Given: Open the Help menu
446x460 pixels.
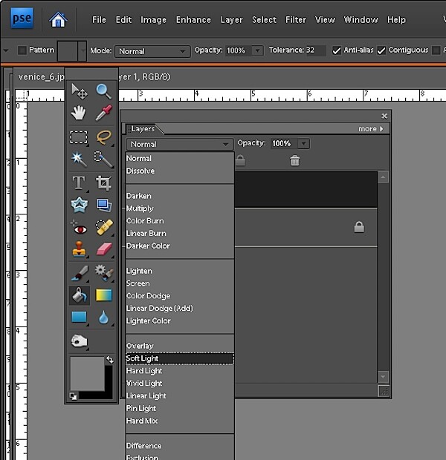Looking at the screenshot, I should coord(396,20).
